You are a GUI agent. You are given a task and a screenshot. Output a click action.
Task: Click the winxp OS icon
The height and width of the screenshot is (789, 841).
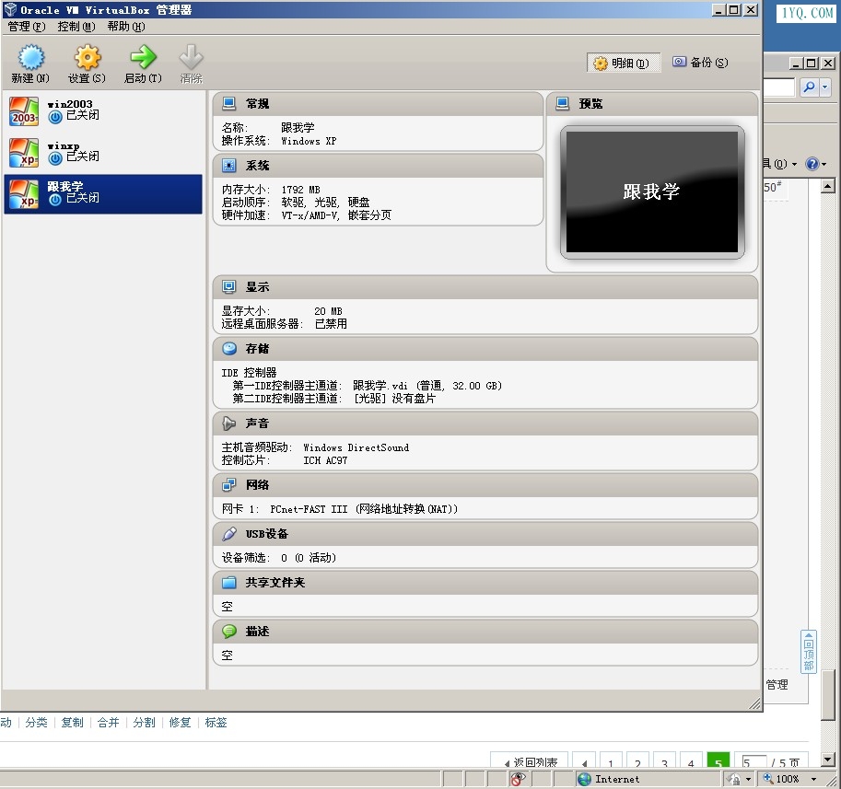(24, 153)
